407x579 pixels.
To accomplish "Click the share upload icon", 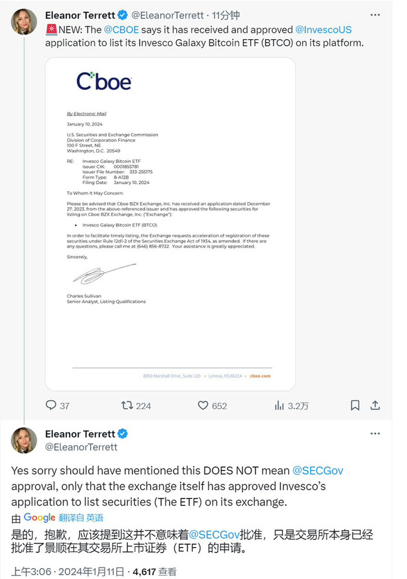I will pyautogui.click(x=375, y=405).
